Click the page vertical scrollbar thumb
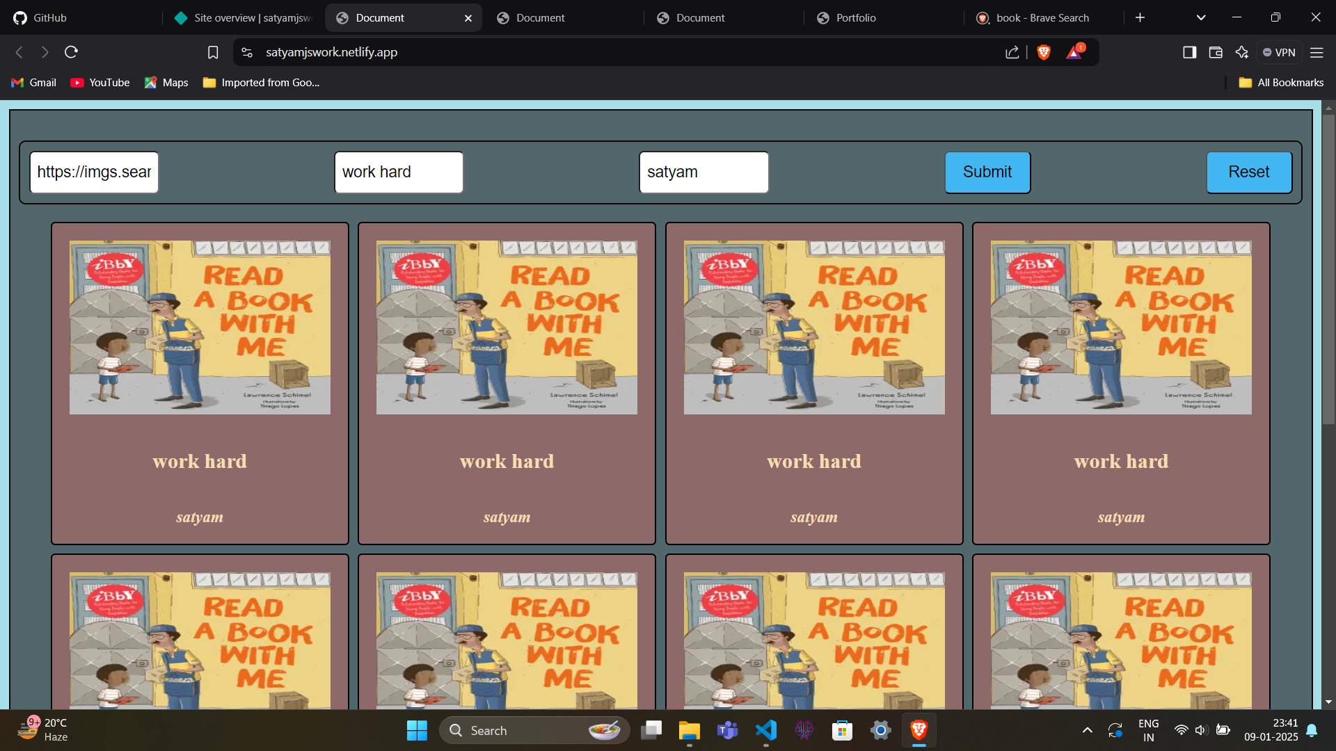The image size is (1336, 751). click(x=1328, y=268)
